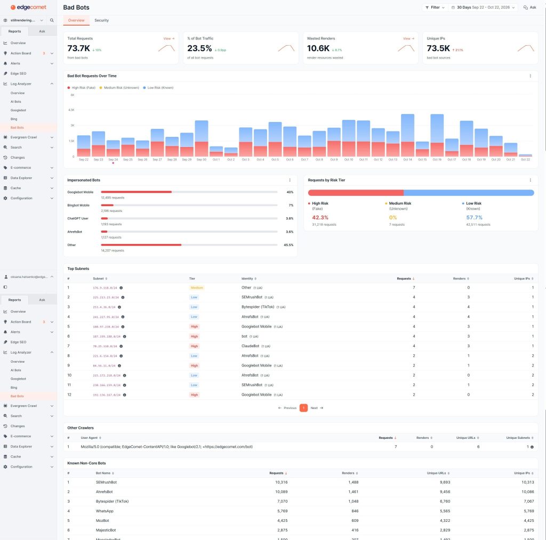Expand Evergreen Crawl chevron in the lower sidebar
Image resolution: width=546 pixels, height=540 pixels.
point(52,406)
